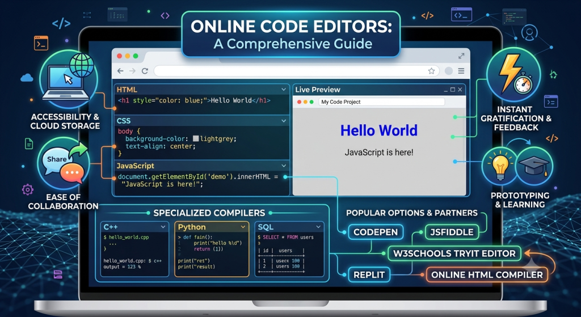This screenshot has width=581, height=317.
Task: Minimize the Live Preview panel
Action: [446, 90]
